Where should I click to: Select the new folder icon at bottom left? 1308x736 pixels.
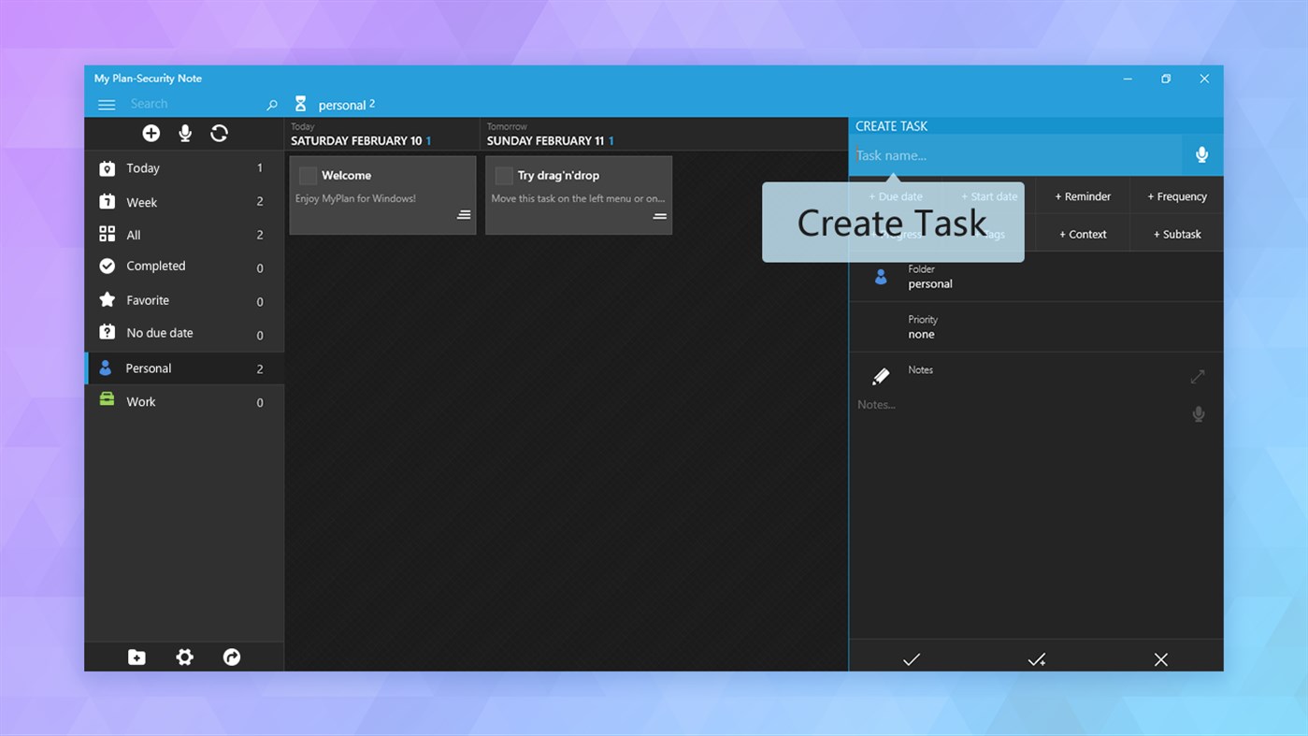137,657
